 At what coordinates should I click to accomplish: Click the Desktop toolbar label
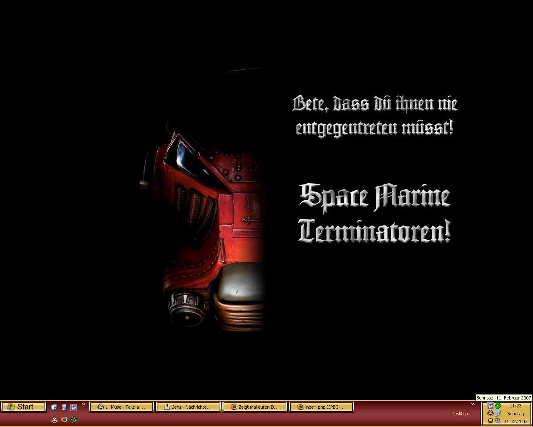point(459,414)
